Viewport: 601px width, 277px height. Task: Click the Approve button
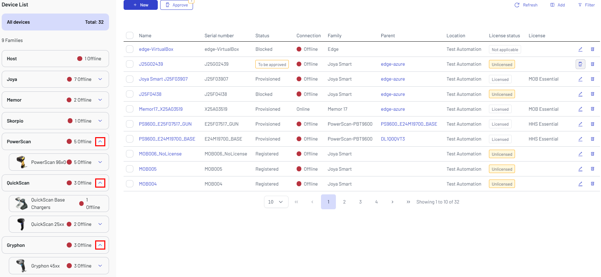pos(176,5)
